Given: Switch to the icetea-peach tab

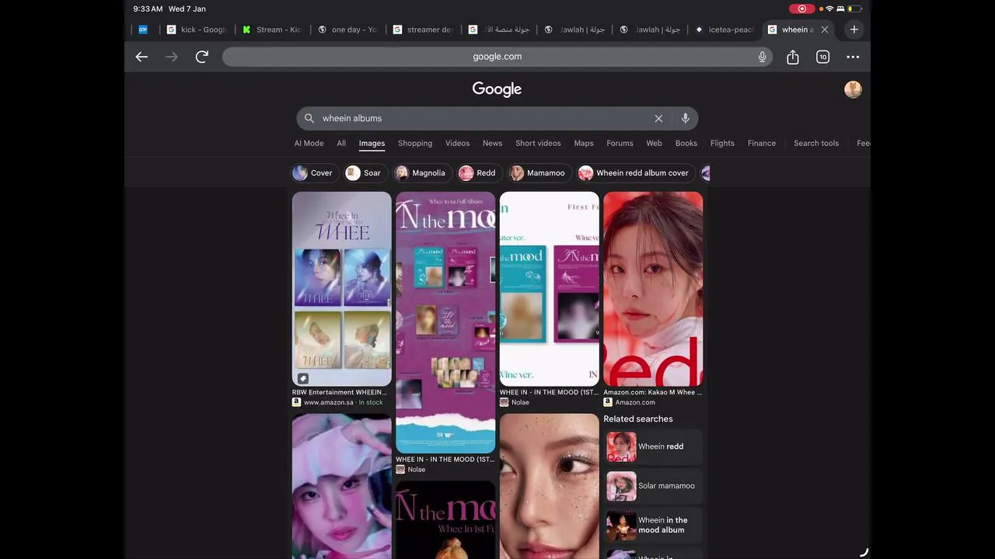Looking at the screenshot, I should point(724,30).
